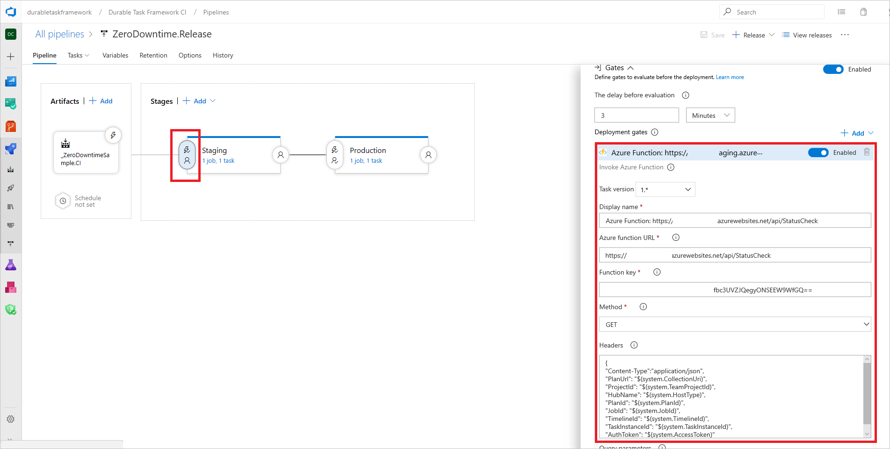Open the Minutes delay unit dropdown
Viewport: 890px width, 449px height.
[x=710, y=115]
